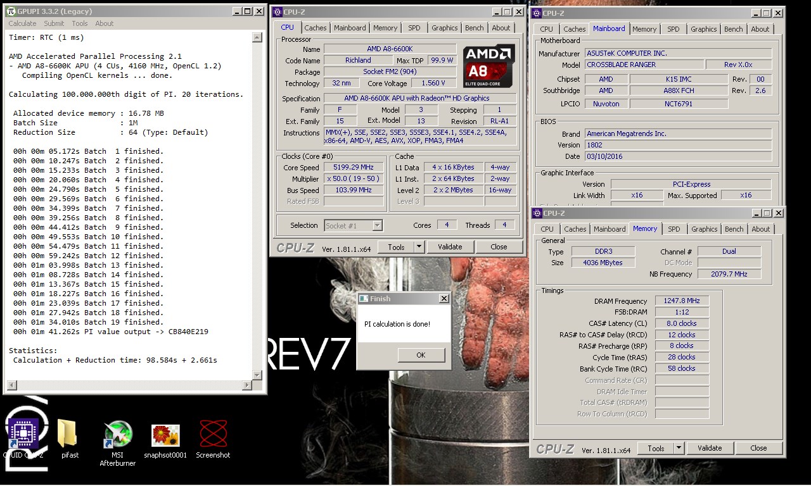Image resolution: width=811 pixels, height=486 pixels.
Task: Select CPU tab in Mainboard window
Action: [x=546, y=29]
